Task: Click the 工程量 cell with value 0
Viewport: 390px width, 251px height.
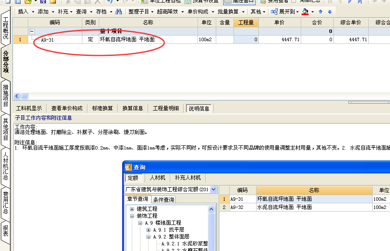Action: coord(246,39)
